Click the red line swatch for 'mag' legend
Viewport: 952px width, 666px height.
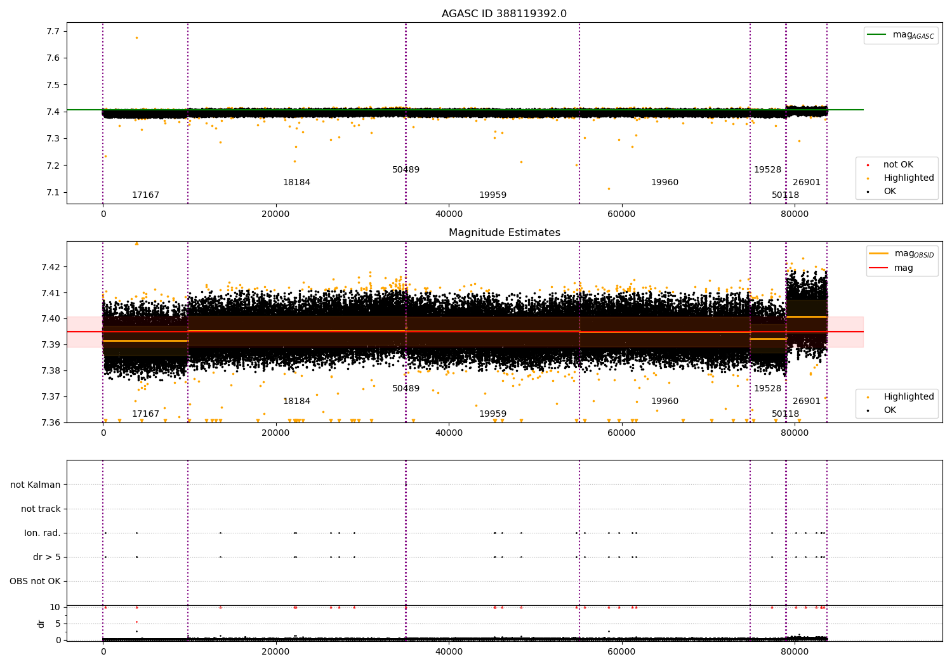pos(880,268)
